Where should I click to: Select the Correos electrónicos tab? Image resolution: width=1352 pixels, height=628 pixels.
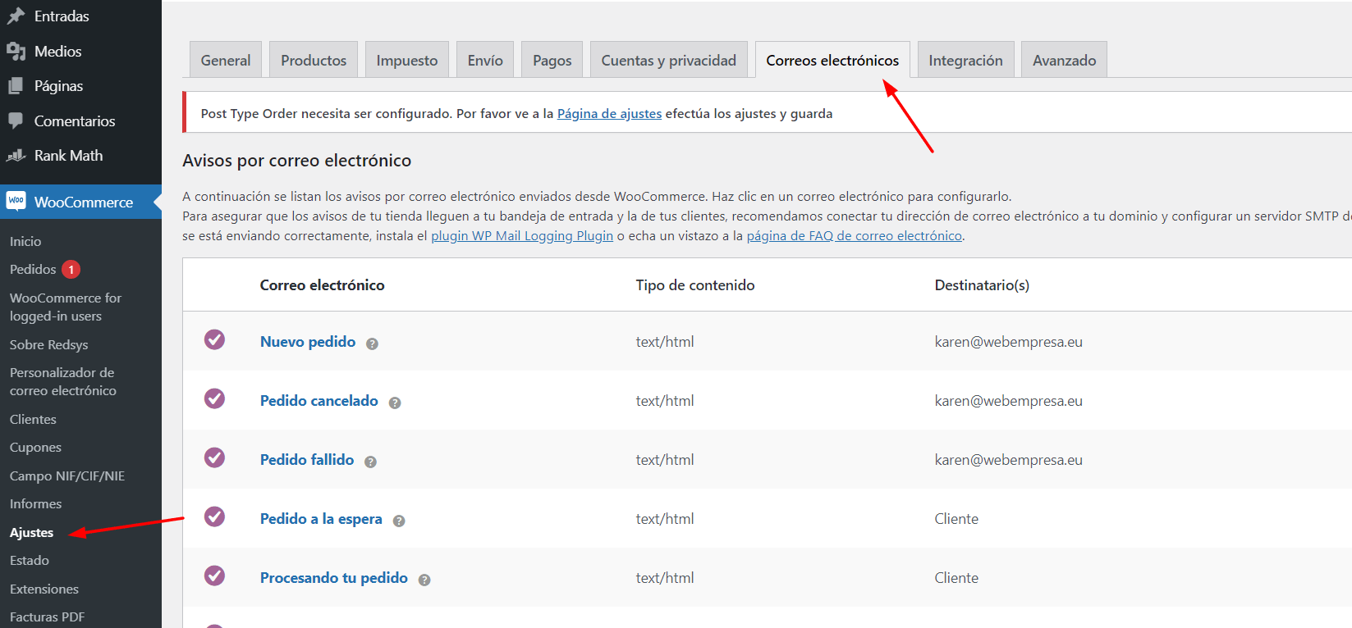(832, 60)
